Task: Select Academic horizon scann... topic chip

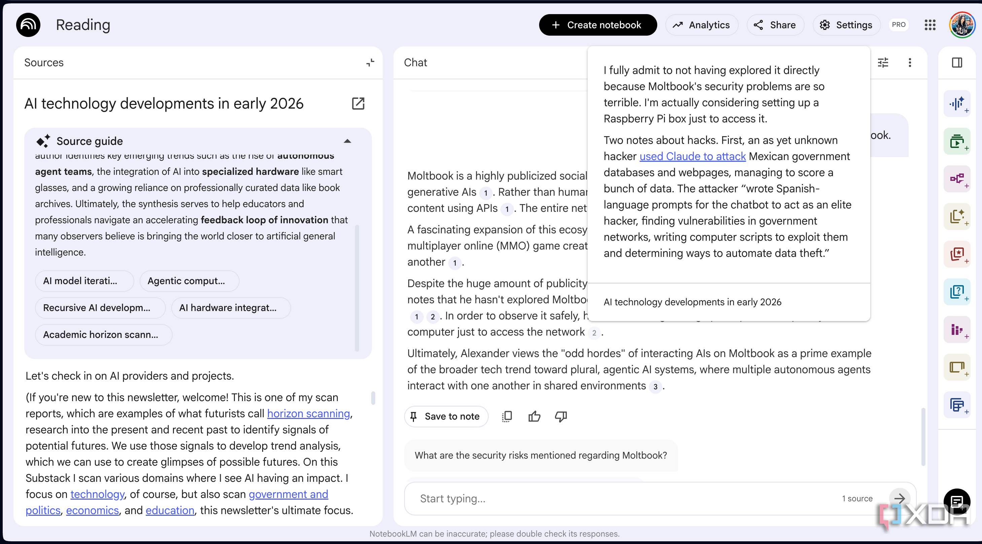Action: [x=103, y=335]
